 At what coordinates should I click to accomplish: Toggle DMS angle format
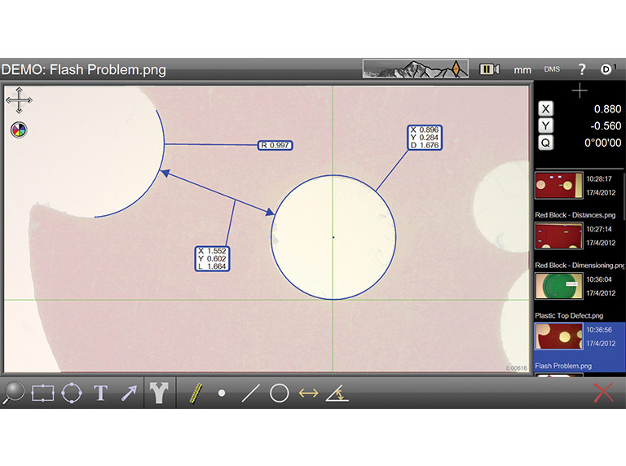pyautogui.click(x=552, y=70)
